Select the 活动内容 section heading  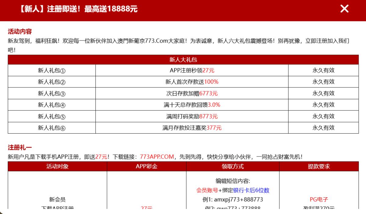20,32
